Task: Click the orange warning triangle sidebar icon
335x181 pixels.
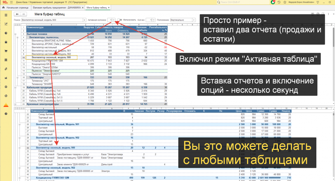Action: coord(6,105)
